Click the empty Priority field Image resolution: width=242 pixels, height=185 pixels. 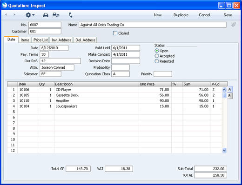click(163, 74)
